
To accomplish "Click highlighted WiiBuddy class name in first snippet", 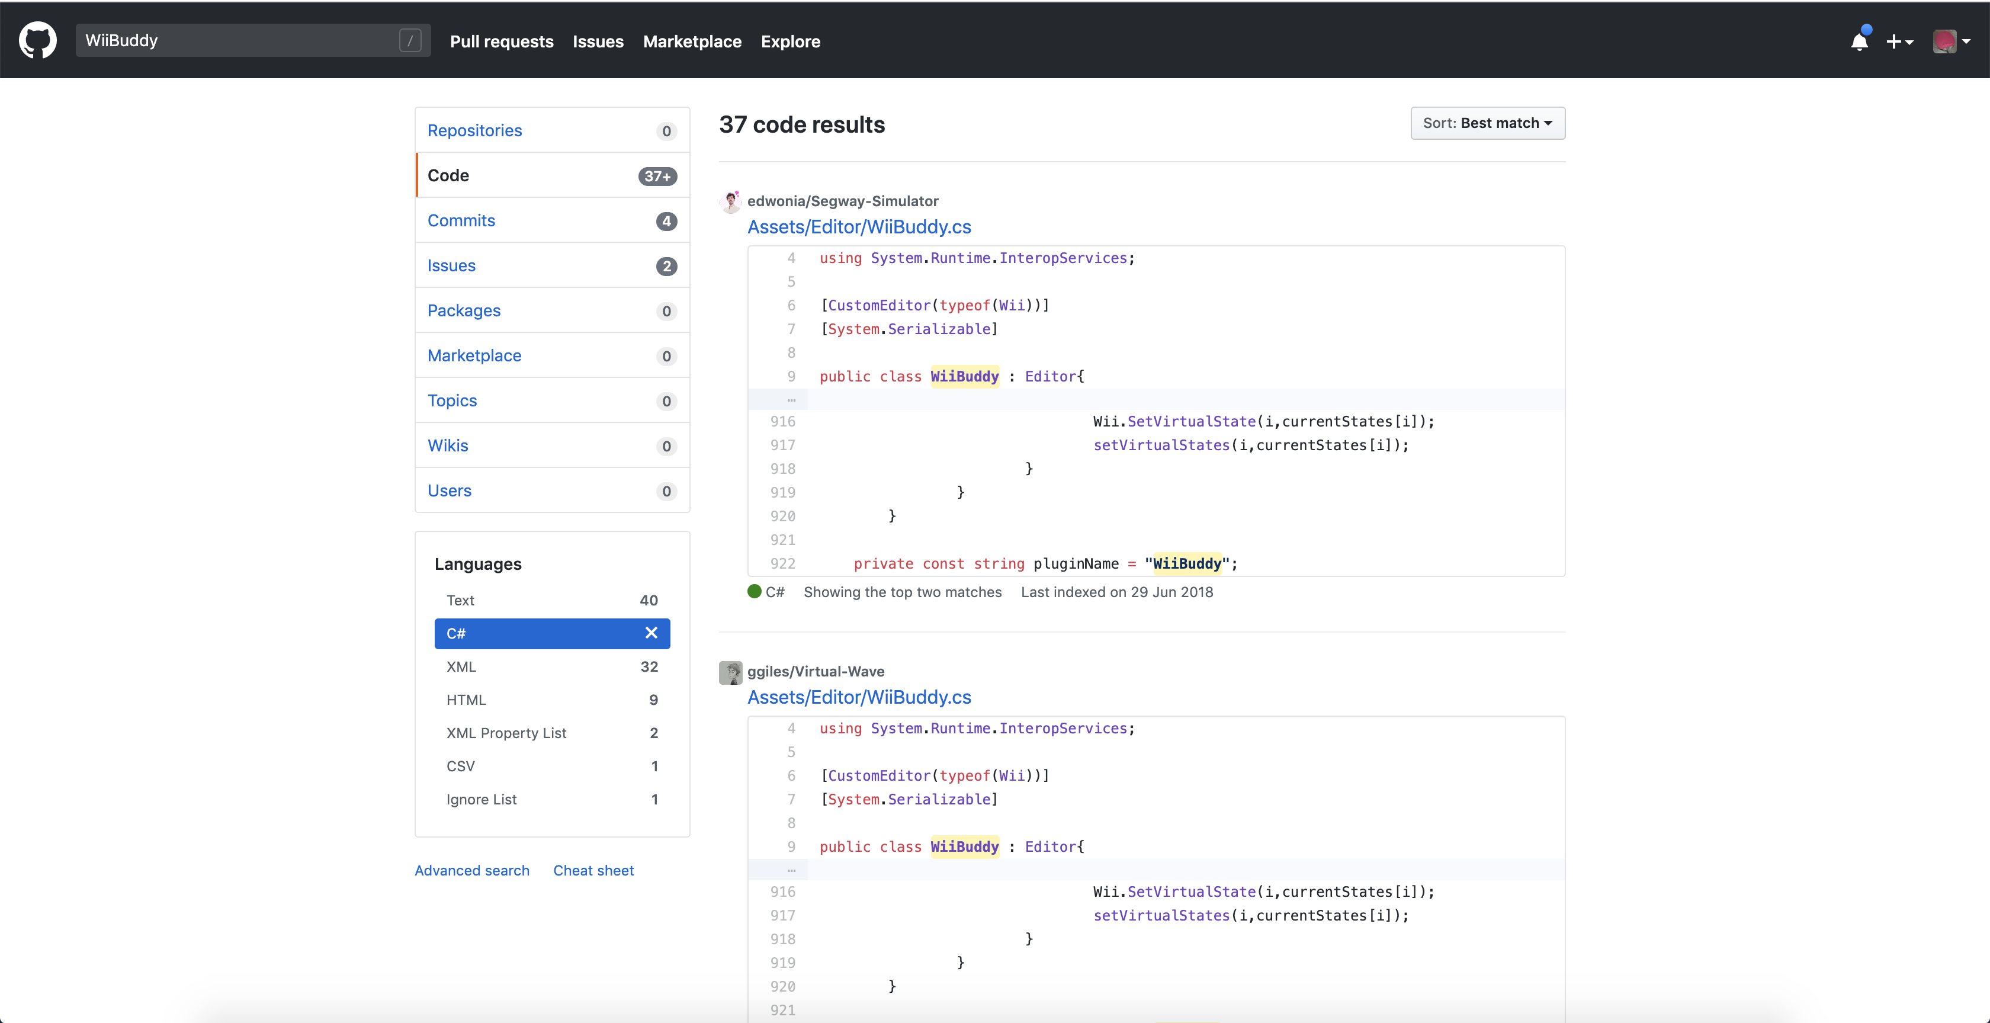I will tap(964, 376).
